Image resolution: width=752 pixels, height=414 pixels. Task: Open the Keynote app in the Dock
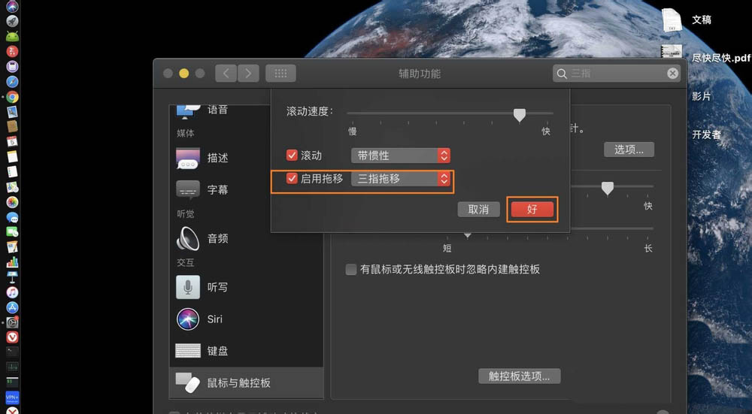pos(12,277)
